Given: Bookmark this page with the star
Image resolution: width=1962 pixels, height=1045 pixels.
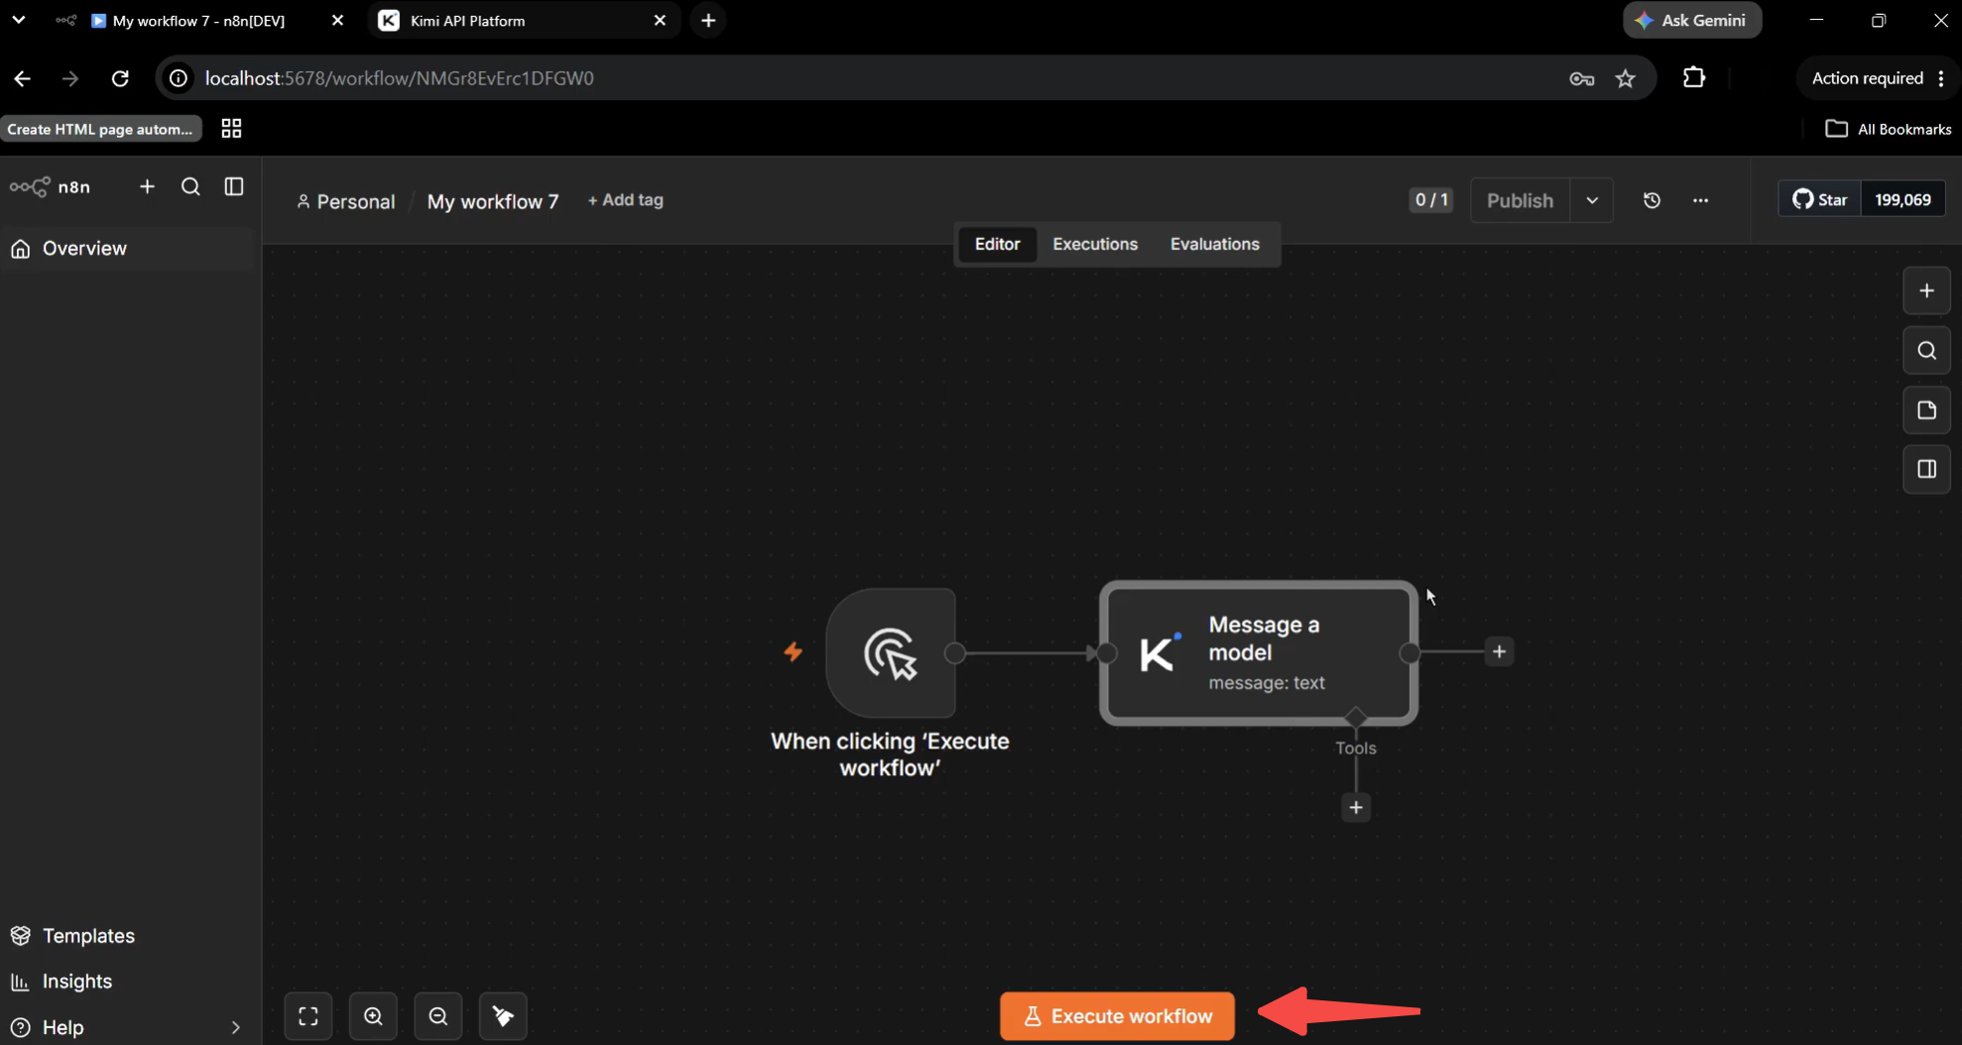Looking at the screenshot, I should click(1626, 78).
